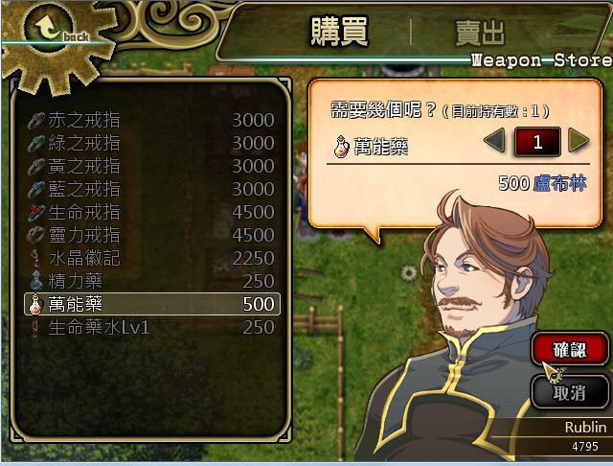
Task: Choose the blue ring icon 藍之戒指
Action: pos(36,190)
